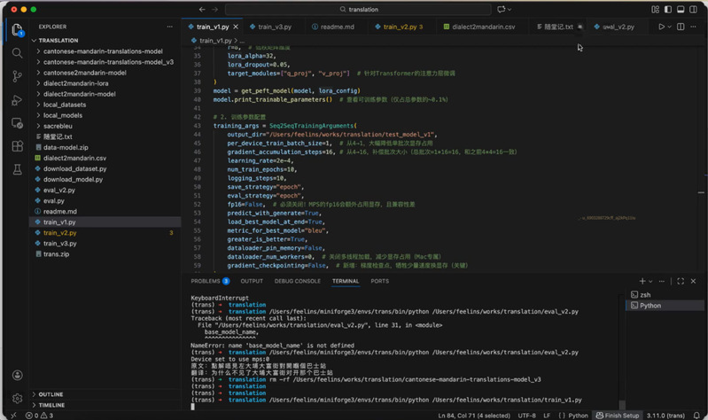708x420 pixels.
Task: Open the Source Control view
Action: (x=17, y=76)
